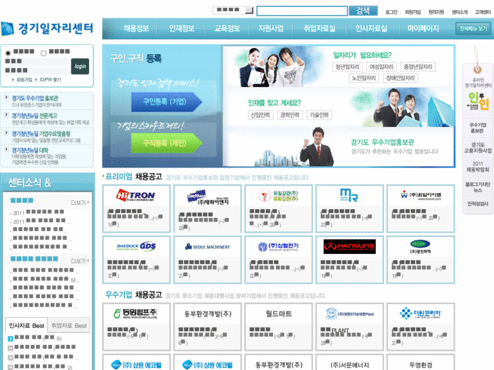Click the blue 구인등록 (기업) arrow button
This screenshot has width=494, height=370.
tap(166, 102)
